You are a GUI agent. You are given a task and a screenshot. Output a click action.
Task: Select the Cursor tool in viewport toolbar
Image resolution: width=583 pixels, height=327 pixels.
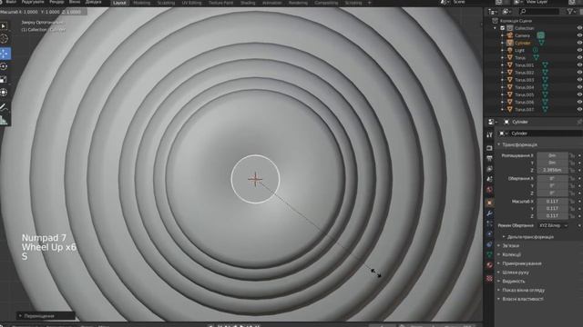[x=4, y=38]
